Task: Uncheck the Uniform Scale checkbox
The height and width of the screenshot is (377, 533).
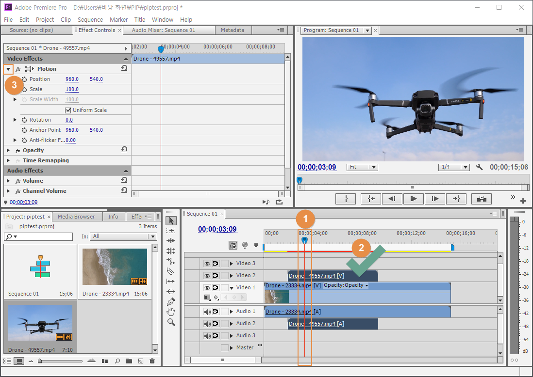Action: point(68,110)
